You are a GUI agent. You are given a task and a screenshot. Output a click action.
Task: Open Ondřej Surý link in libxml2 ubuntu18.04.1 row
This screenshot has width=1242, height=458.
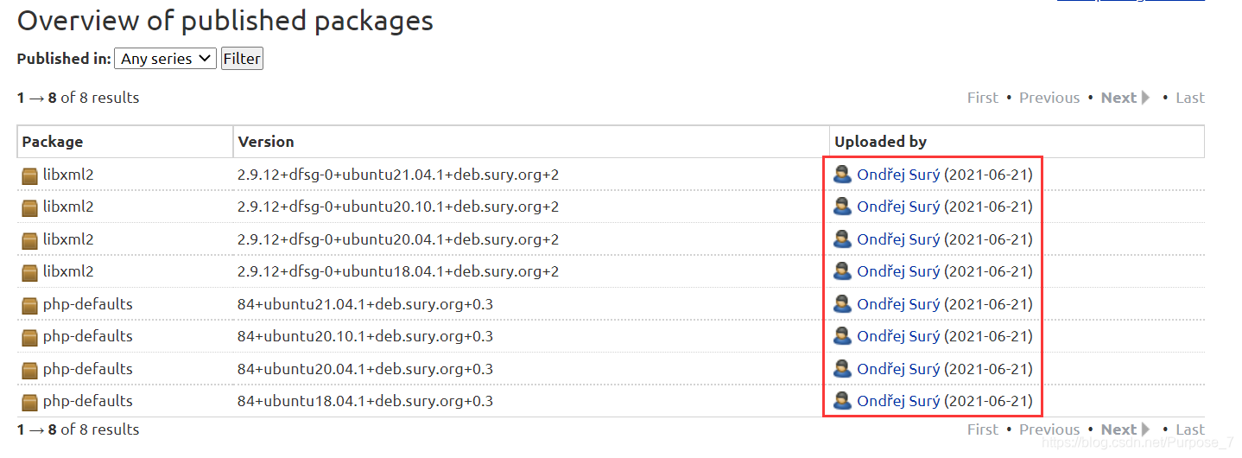898,271
